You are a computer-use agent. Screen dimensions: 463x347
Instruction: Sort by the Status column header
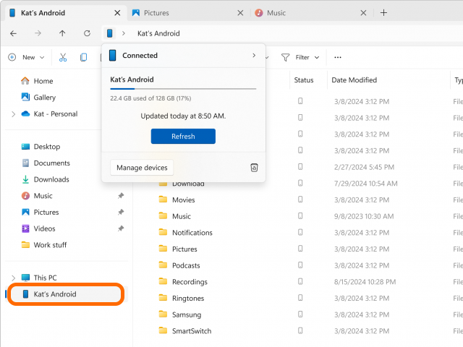pyautogui.click(x=304, y=80)
